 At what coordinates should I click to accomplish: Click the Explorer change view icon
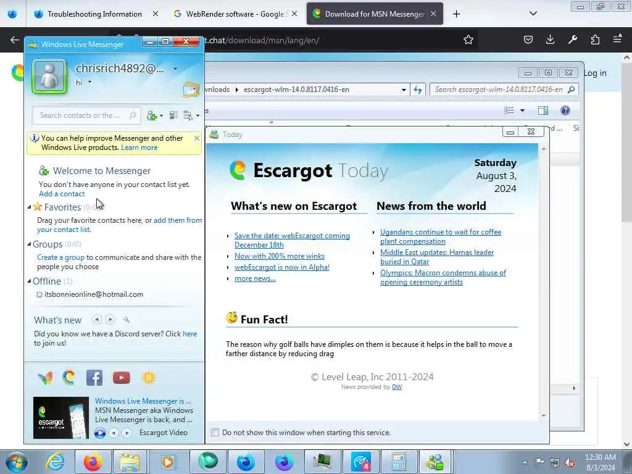[509, 110]
